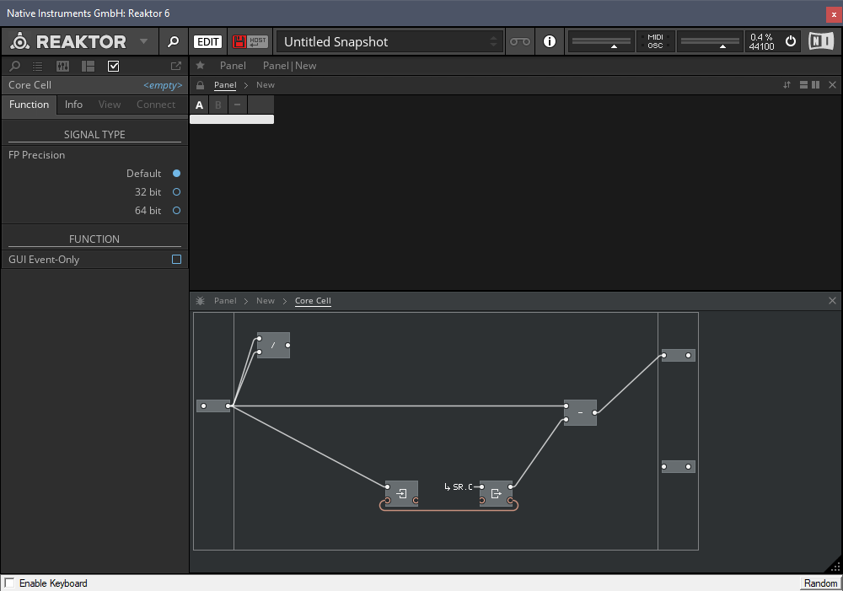Click the lock icon beside Panel breadcrumb
Image resolution: width=843 pixels, height=591 pixels.
[200, 85]
